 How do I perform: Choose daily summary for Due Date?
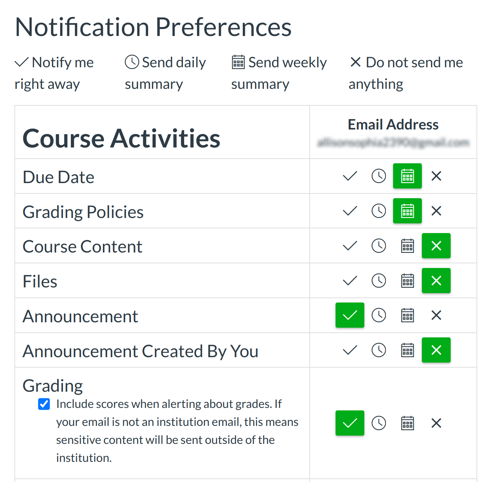[x=379, y=176]
